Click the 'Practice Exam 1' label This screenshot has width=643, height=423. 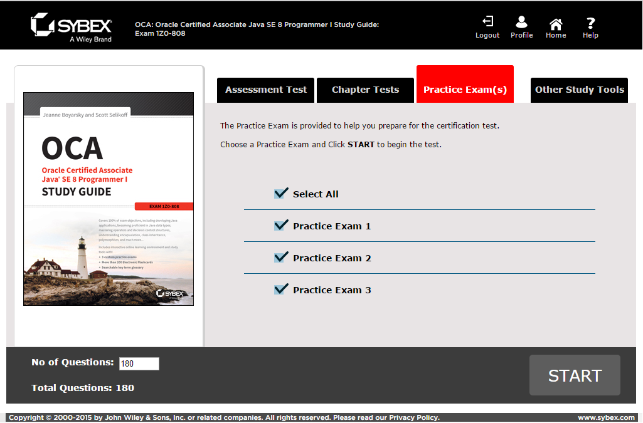click(x=332, y=226)
